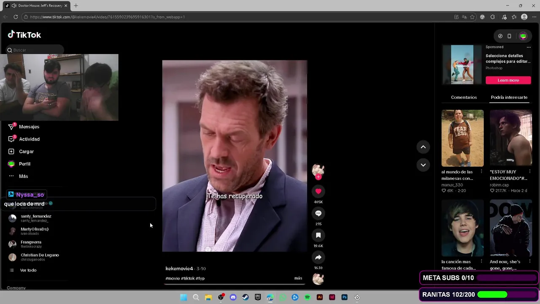Image resolution: width=540 pixels, height=304 pixels.
Task: Open a new browser tab
Action: pyautogui.click(x=76, y=5)
